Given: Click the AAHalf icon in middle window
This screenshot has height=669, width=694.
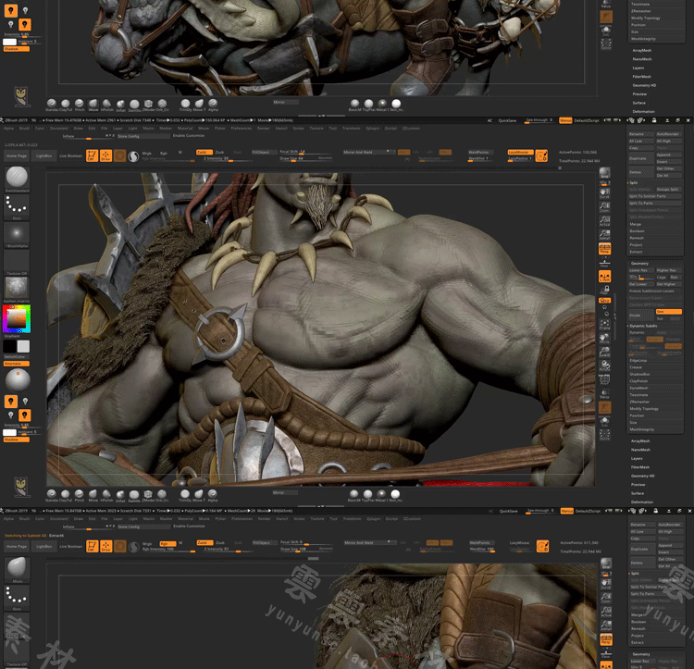Looking at the screenshot, I should tap(604, 234).
